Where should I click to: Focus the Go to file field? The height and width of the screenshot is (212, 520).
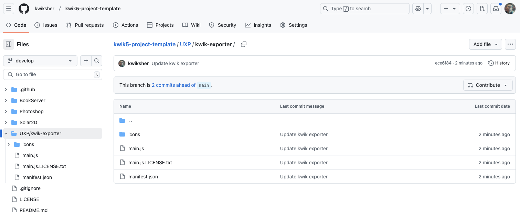tap(53, 74)
